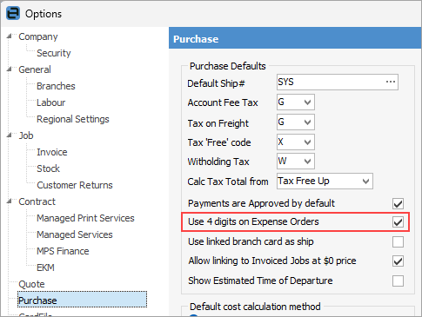This screenshot has height=317, width=422.
Task: Open Customer Returns options
Action: coord(75,185)
